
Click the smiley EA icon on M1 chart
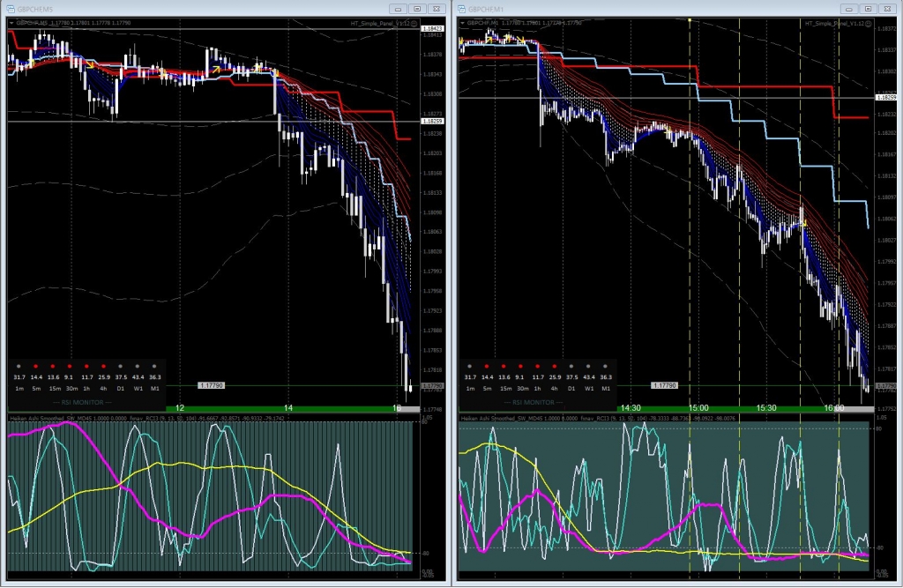[x=869, y=22]
